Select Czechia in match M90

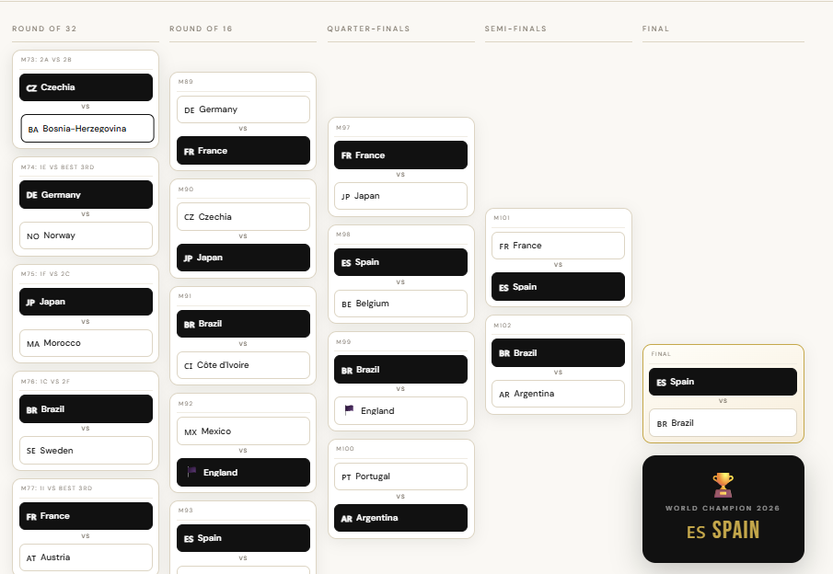click(x=243, y=217)
